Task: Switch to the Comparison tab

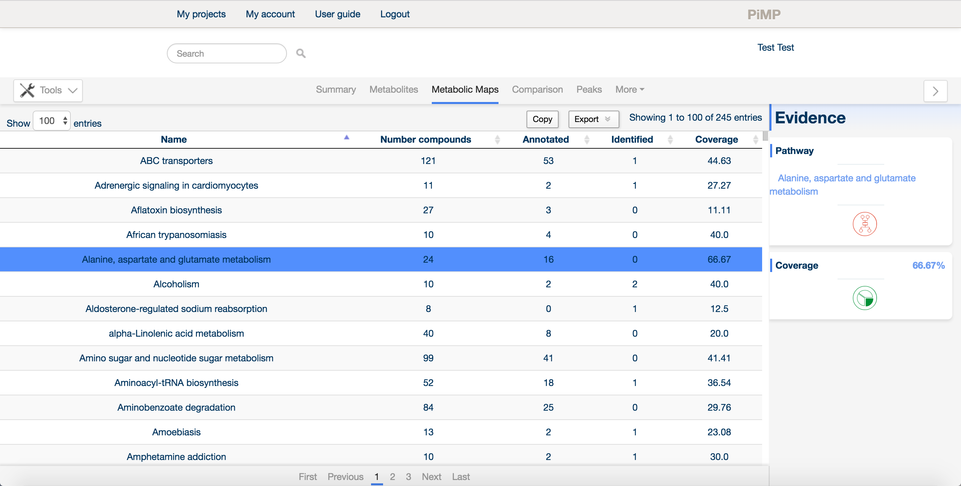Action: [x=537, y=89]
